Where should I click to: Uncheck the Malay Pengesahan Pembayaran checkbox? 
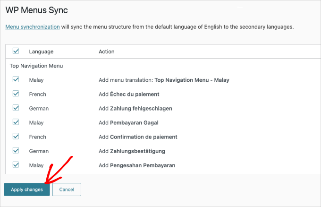point(16,165)
